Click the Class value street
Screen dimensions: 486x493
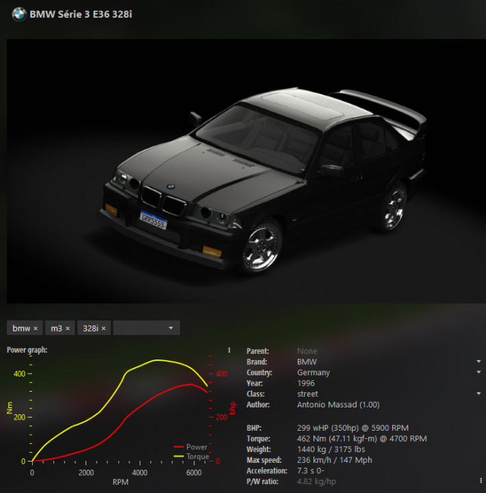(307, 394)
